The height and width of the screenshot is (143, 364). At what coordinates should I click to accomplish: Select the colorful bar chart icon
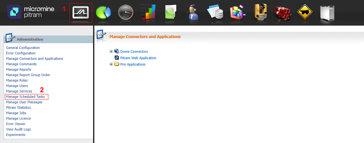[x=148, y=13]
